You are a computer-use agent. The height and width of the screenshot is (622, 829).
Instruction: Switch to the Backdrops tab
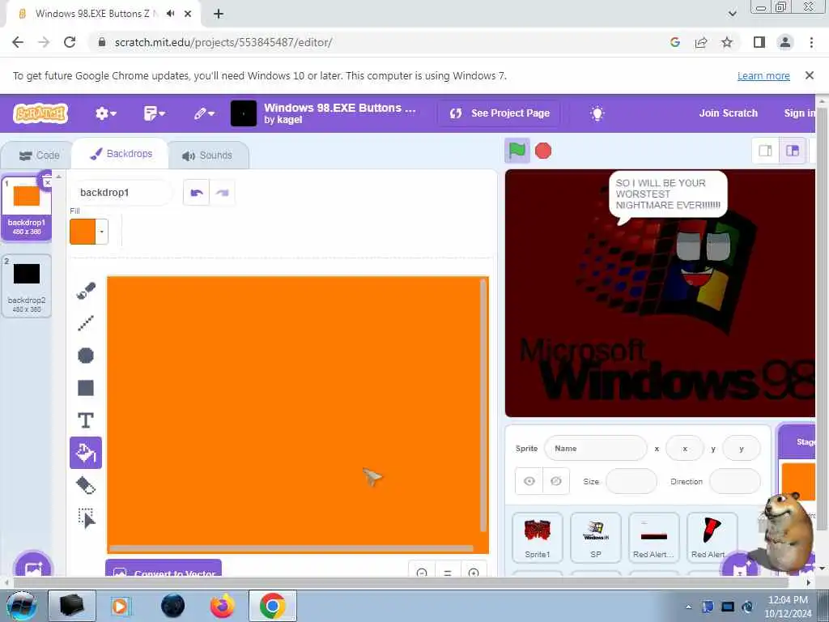click(x=121, y=154)
